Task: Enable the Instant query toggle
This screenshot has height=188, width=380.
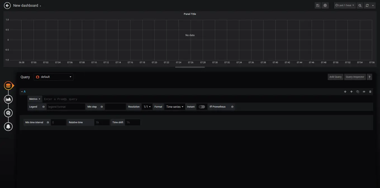Action: coord(201,107)
